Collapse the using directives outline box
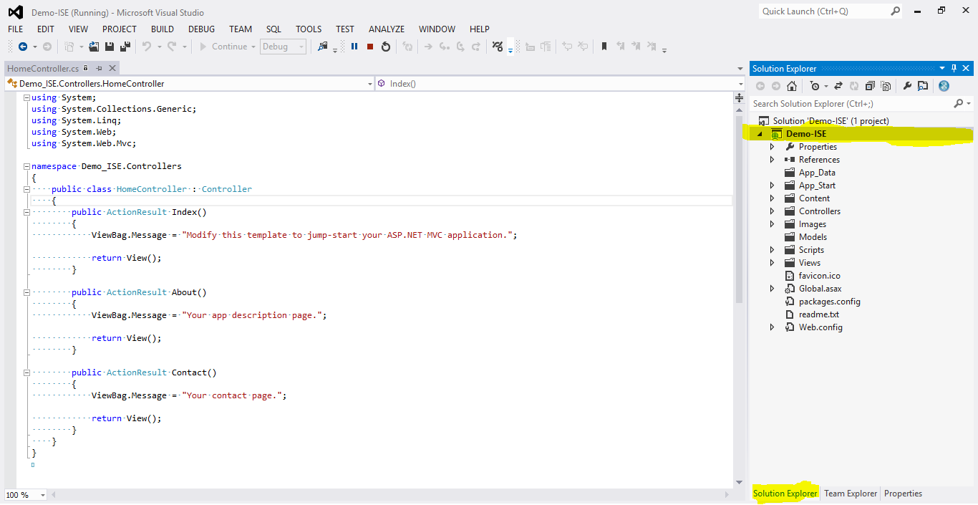This screenshot has height=505, width=978. pyautogui.click(x=26, y=97)
